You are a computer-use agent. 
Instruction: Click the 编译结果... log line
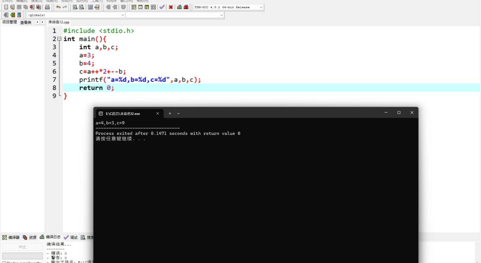(59, 244)
